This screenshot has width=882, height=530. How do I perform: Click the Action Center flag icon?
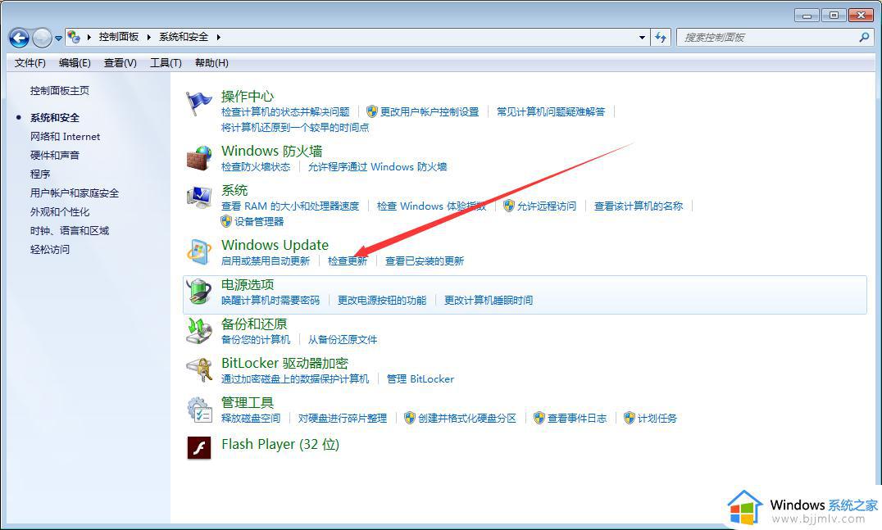click(x=198, y=103)
